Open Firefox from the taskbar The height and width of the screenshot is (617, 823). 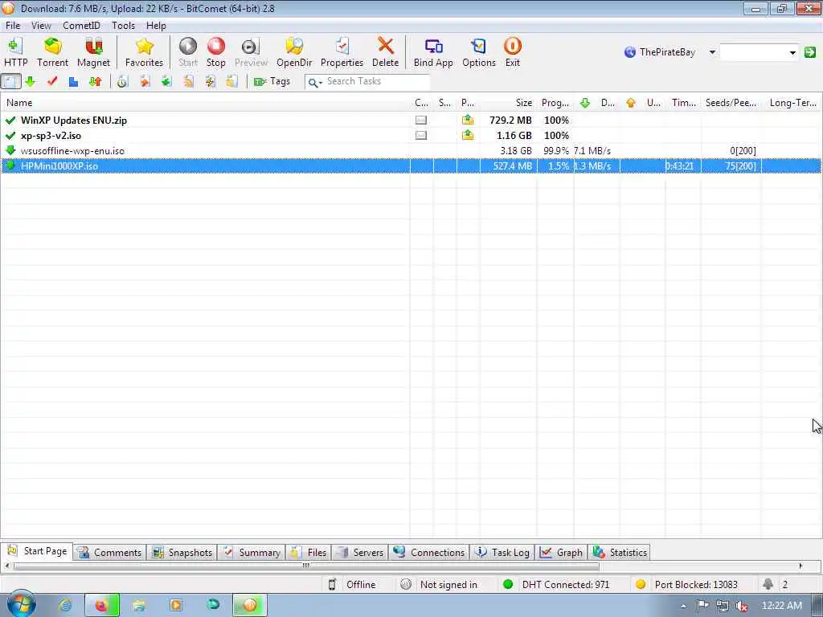[102, 606]
